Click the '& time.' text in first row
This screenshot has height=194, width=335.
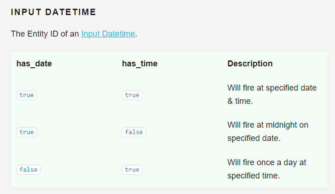pyautogui.click(x=240, y=101)
